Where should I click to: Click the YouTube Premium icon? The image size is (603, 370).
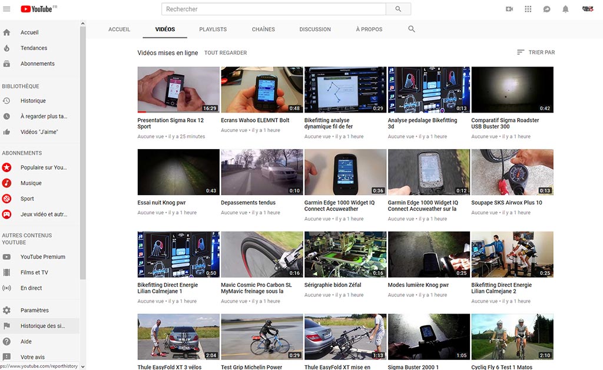(6, 257)
